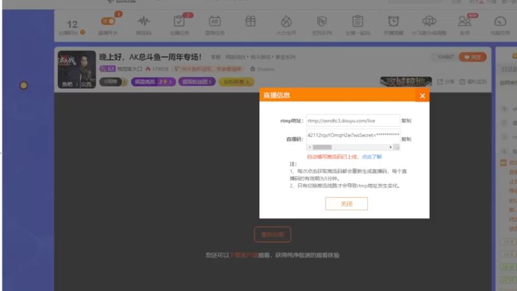Click the V certification text 98斗鱼杯冠军
Image resolution: width=517 pixels, height=291 pixels.
[208, 69]
